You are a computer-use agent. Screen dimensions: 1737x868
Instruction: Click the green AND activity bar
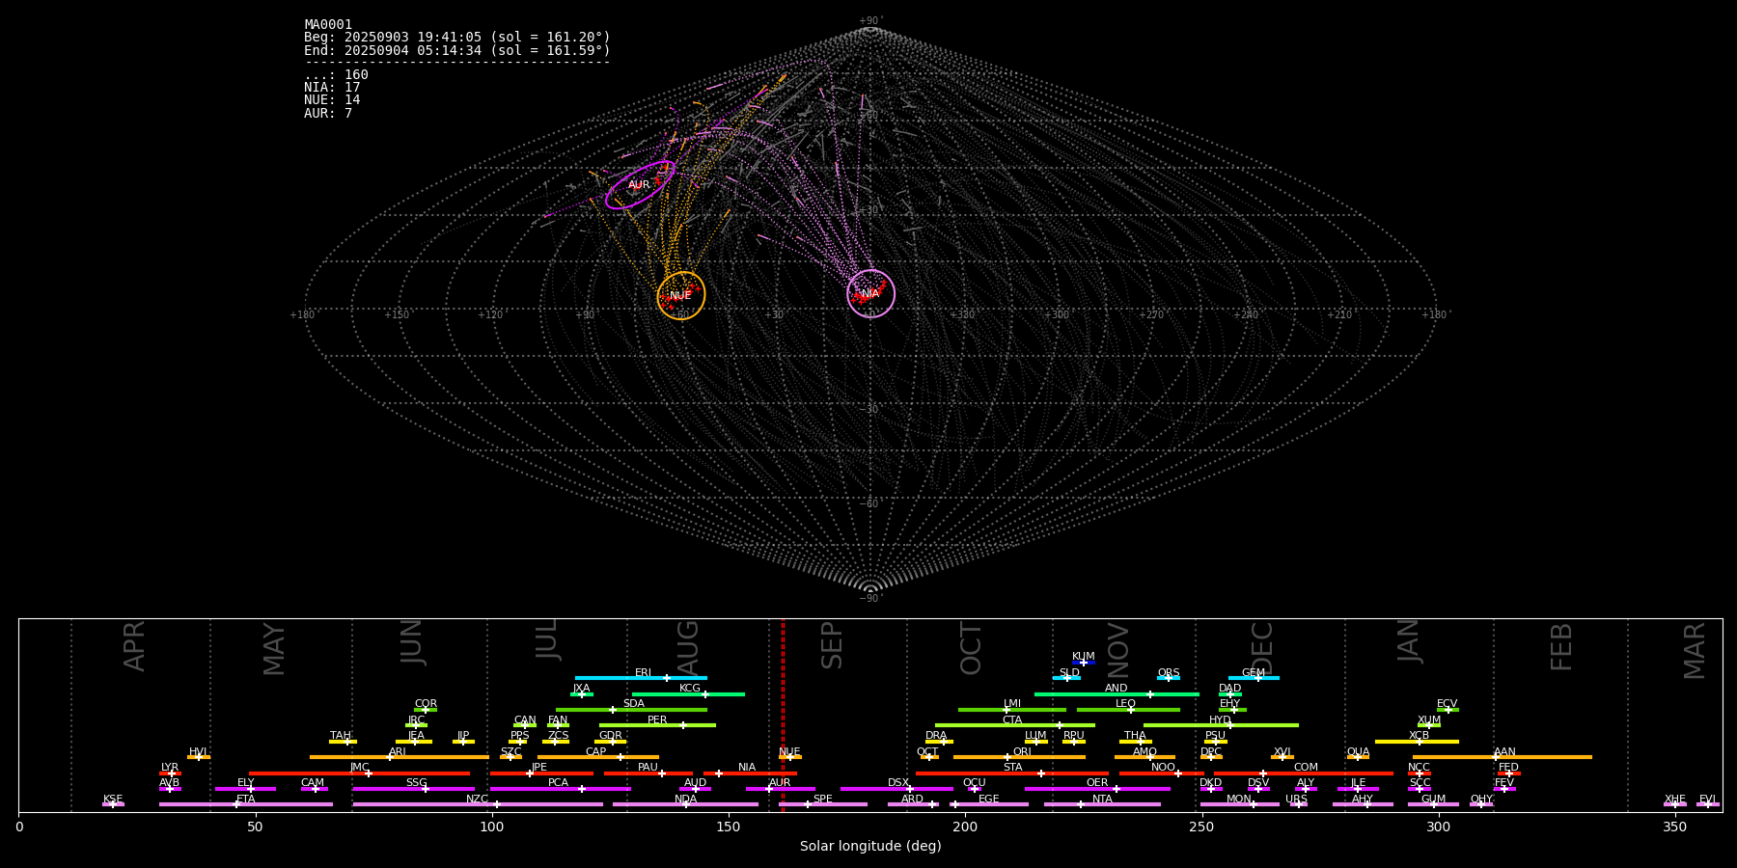[1090, 694]
